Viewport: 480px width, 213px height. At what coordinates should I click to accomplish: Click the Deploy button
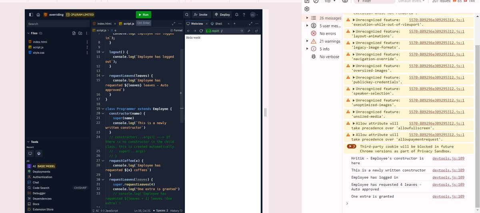point(222,15)
